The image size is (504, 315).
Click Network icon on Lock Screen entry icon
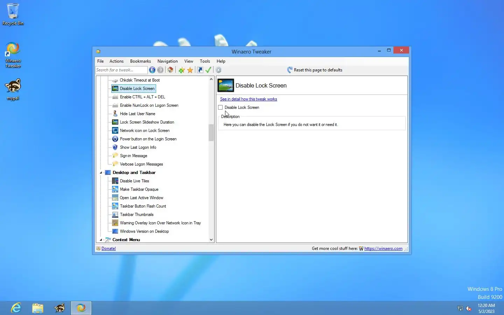pos(115,131)
